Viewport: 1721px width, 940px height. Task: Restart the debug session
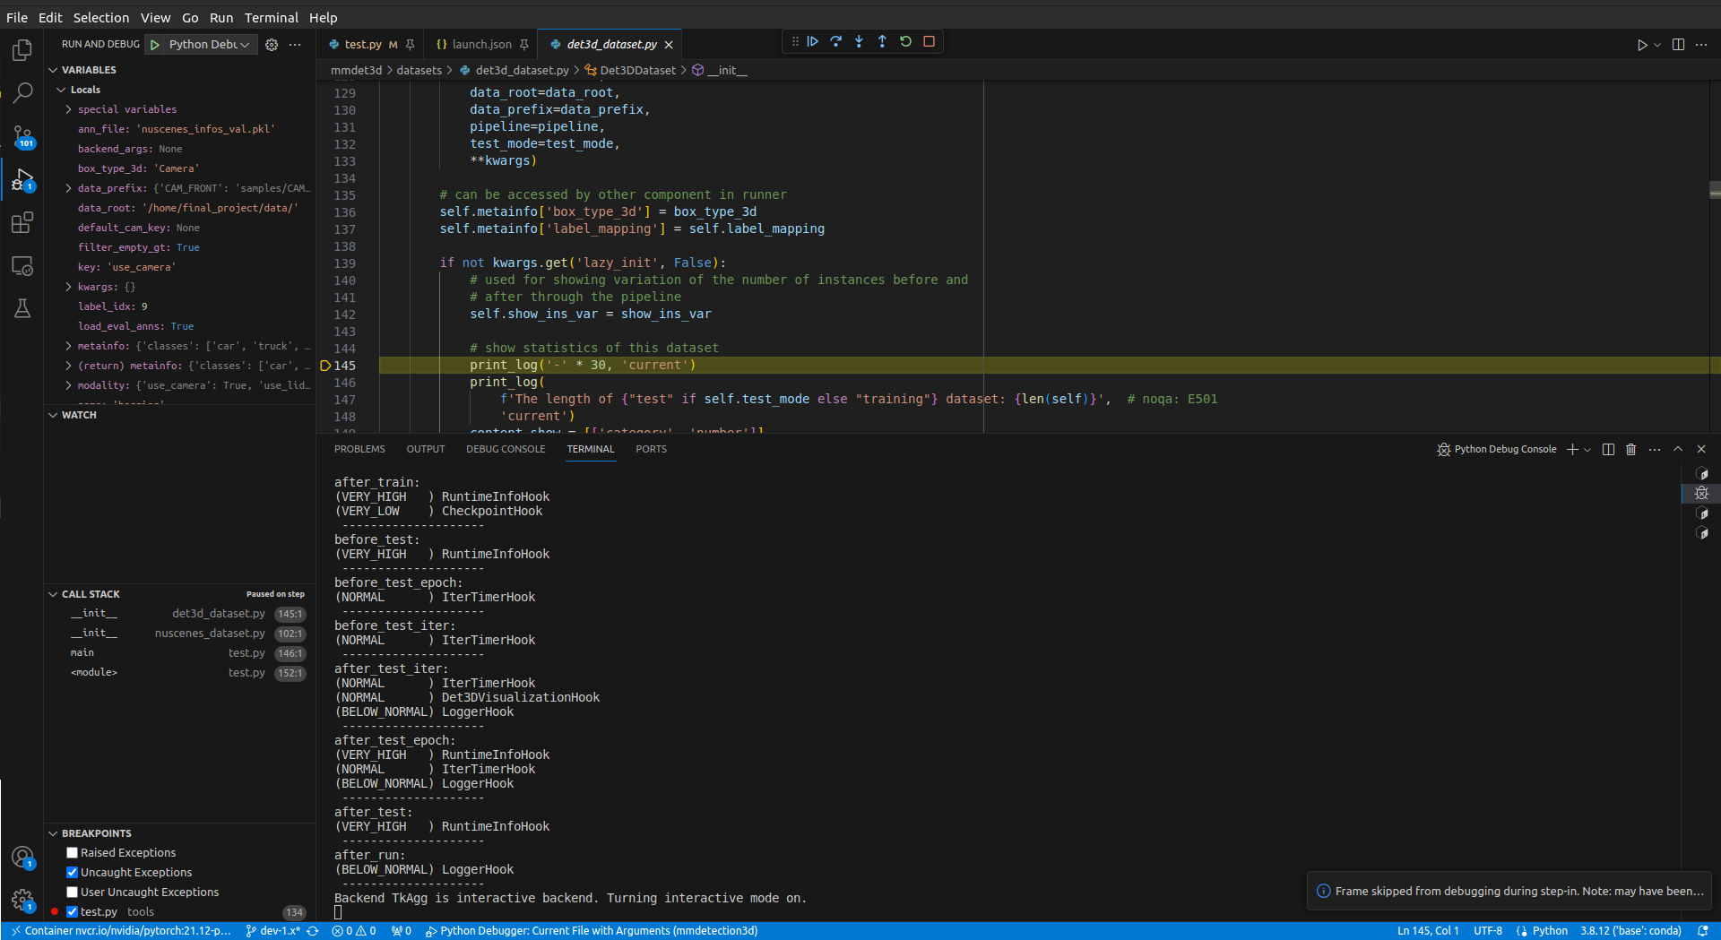point(905,41)
